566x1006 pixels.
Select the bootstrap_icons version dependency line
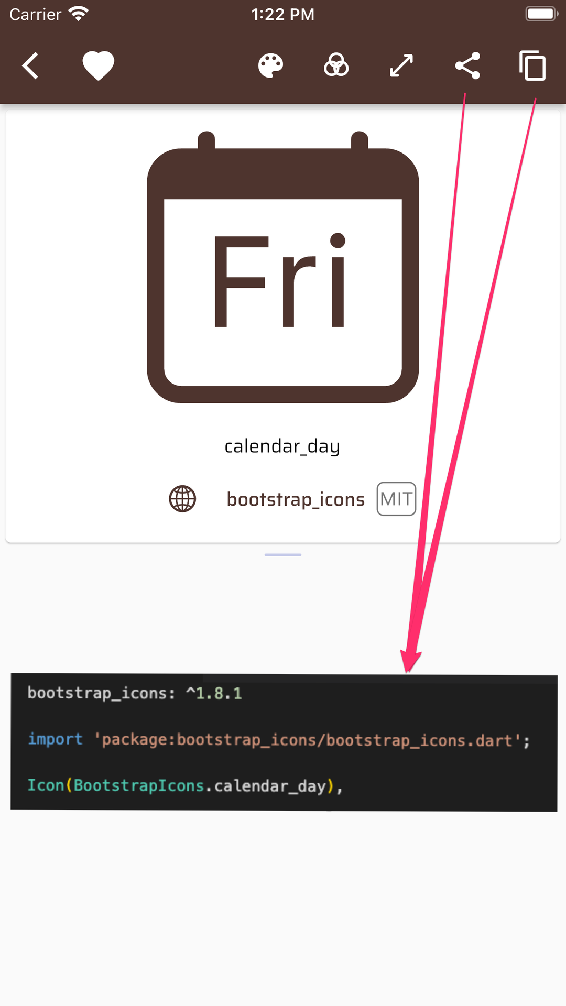[135, 693]
